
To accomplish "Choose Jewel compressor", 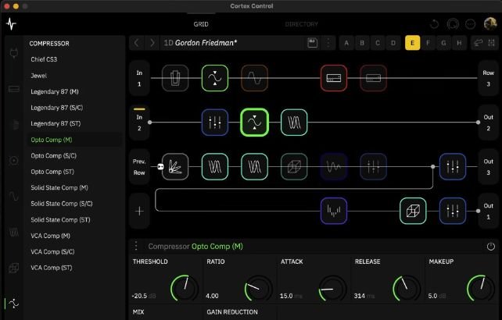I will click(x=39, y=76).
